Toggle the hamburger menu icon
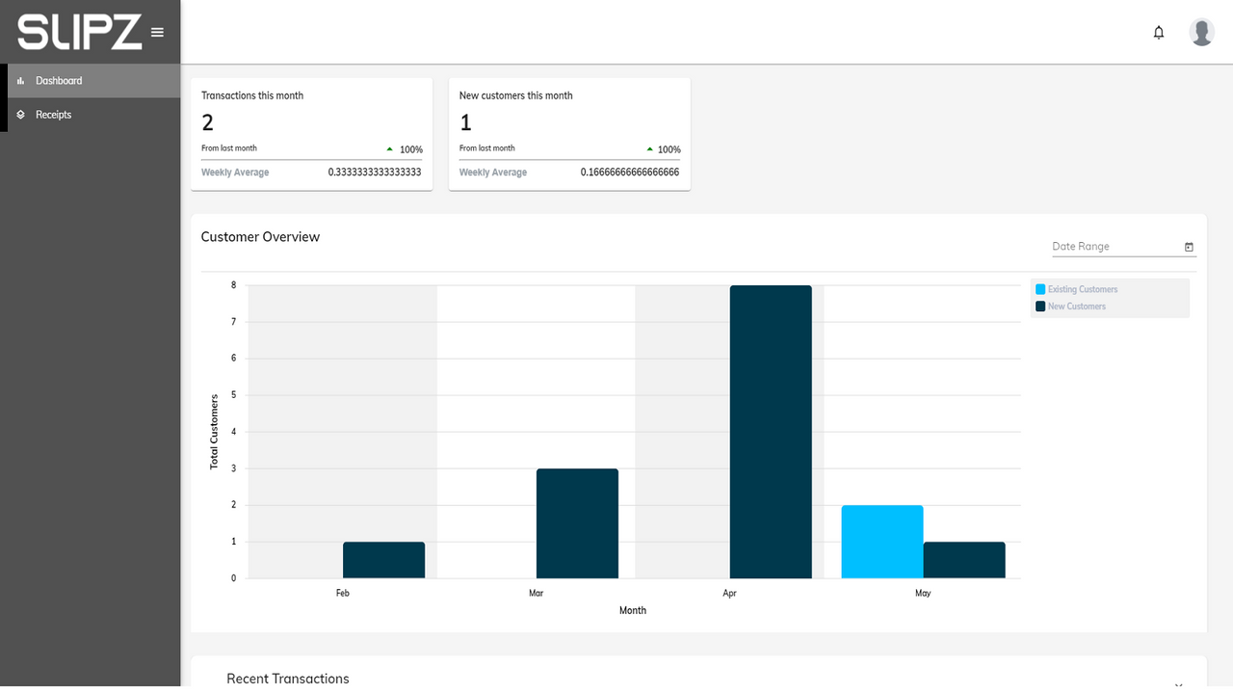The width and height of the screenshot is (1233, 694). click(x=157, y=32)
